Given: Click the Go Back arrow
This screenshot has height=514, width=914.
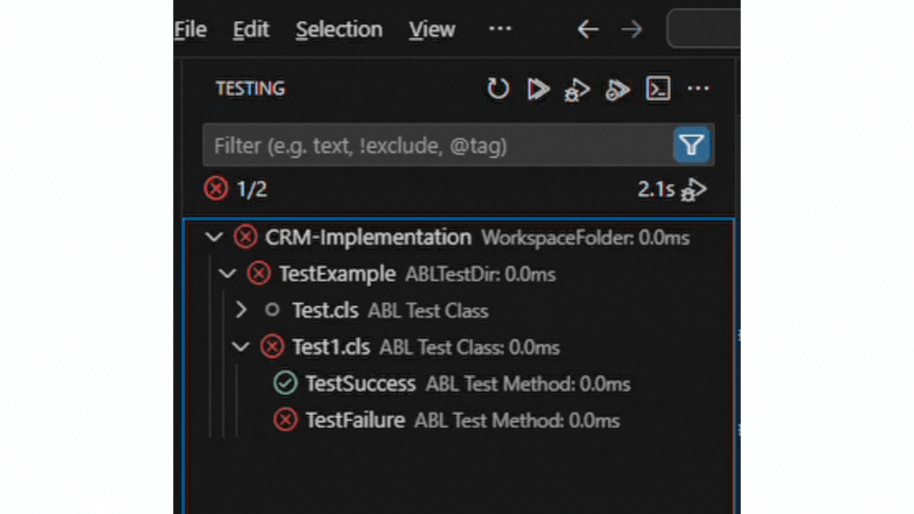Looking at the screenshot, I should tap(587, 29).
